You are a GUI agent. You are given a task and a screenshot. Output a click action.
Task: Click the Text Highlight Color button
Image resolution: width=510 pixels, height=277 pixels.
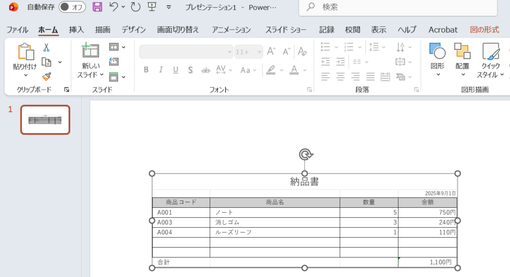click(270, 70)
